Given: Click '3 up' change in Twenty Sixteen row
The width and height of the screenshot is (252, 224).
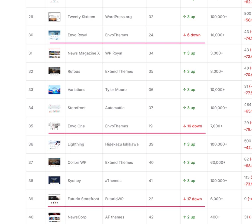Looking at the screenshot, I should pos(189,17).
